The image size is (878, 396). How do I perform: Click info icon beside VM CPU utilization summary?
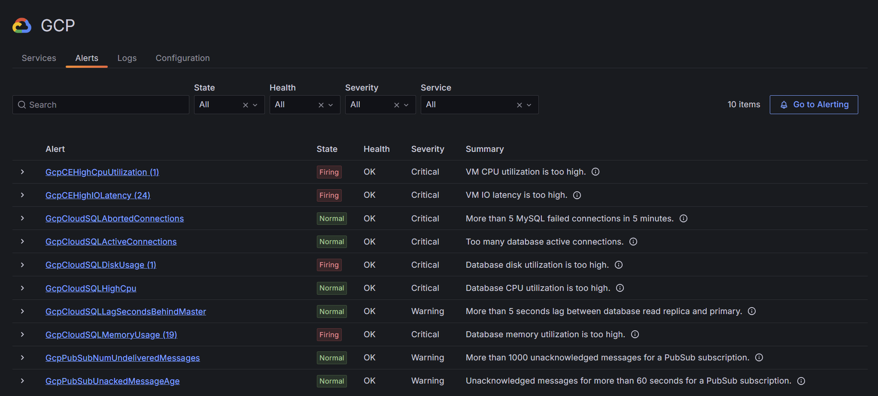pos(595,172)
